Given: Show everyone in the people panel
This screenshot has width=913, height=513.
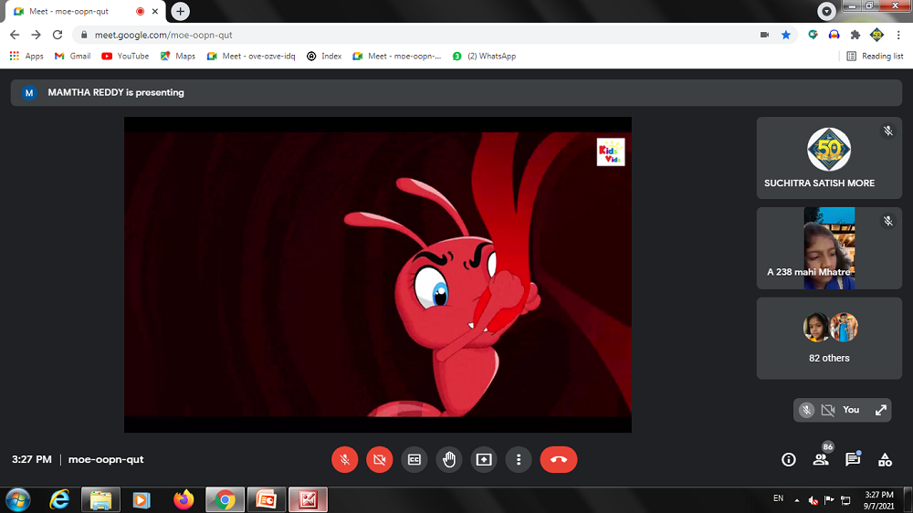Looking at the screenshot, I should coord(821,459).
